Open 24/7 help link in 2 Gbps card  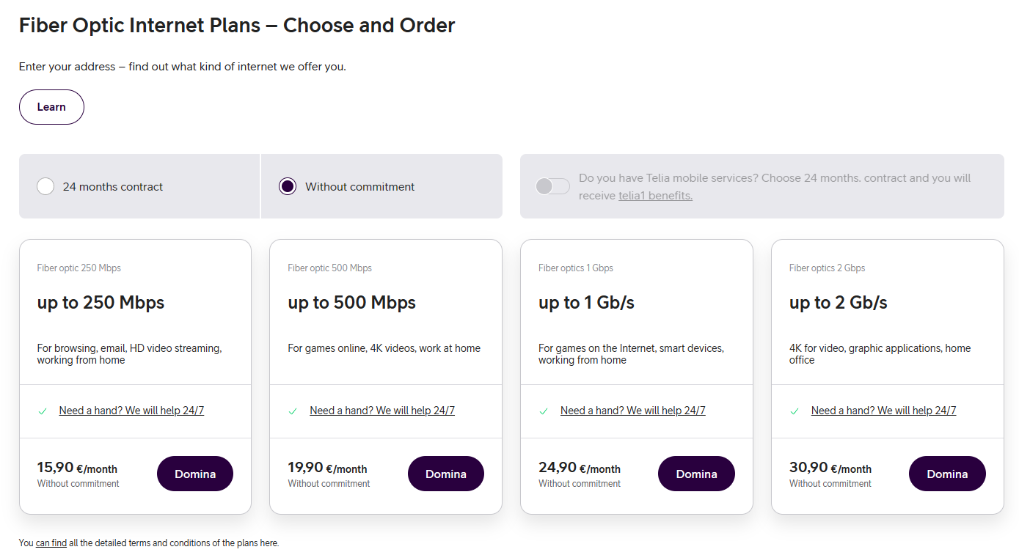coord(884,411)
